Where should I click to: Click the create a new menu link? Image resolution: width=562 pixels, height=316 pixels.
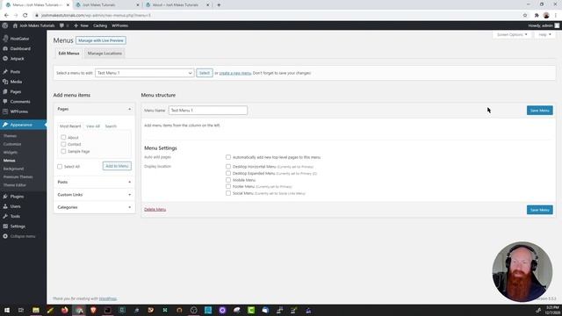pos(235,73)
